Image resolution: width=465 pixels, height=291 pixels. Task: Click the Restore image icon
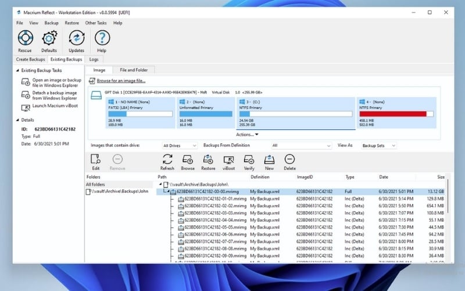coord(208,159)
